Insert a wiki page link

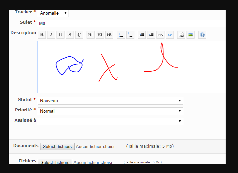point(181,35)
